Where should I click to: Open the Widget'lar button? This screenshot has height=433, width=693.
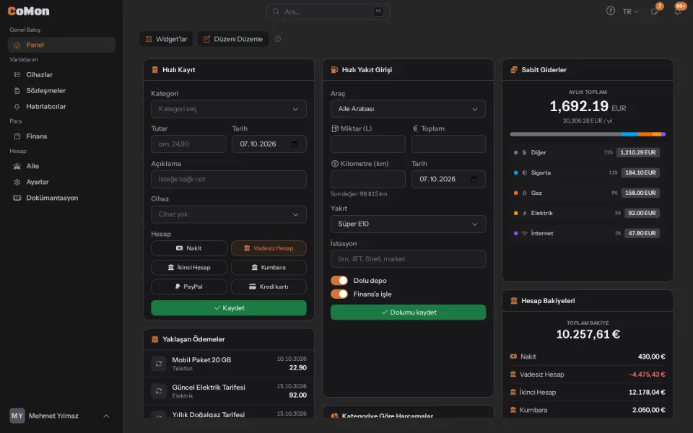[x=167, y=39]
